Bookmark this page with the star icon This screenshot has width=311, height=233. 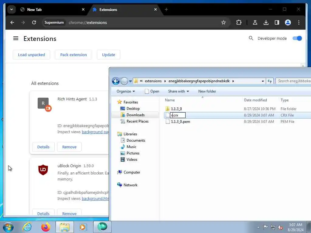[x=224, y=22]
